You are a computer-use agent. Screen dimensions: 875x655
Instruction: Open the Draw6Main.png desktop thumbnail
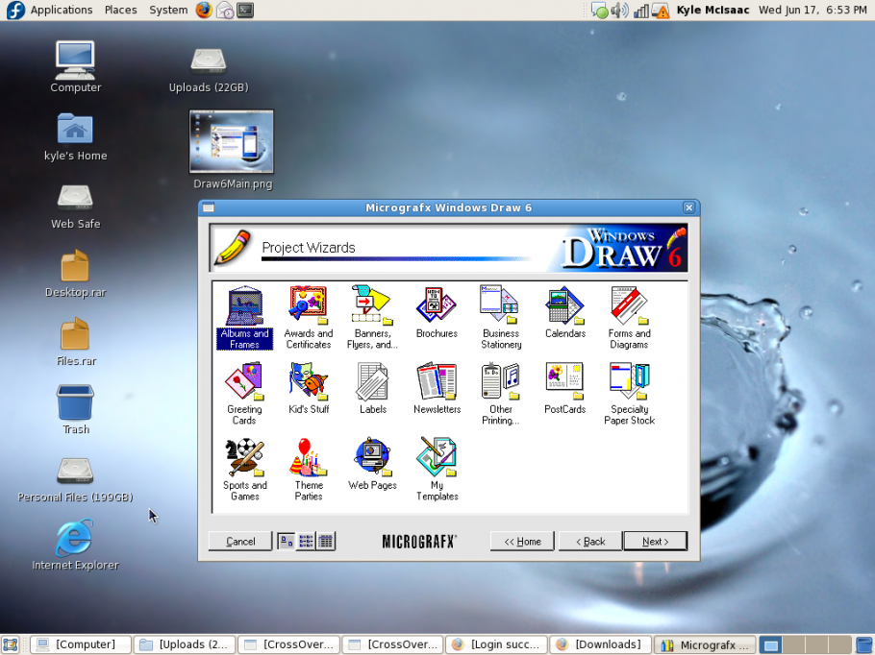231,141
